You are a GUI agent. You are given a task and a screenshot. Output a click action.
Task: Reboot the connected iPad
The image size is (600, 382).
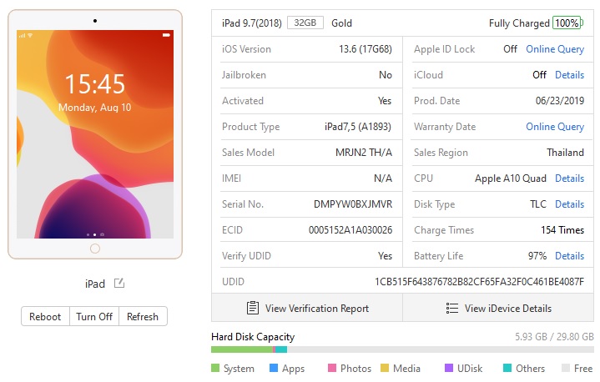[45, 317]
